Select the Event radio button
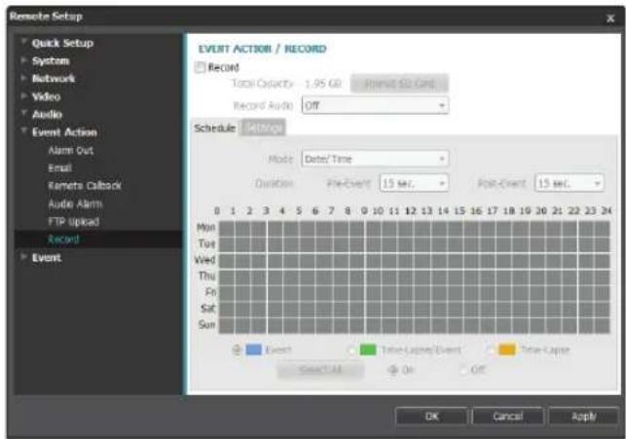 [237, 350]
